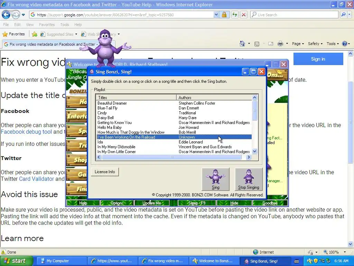
Task: Click Goodbye in BonziBuddy bottom bar
Action: coord(270,203)
